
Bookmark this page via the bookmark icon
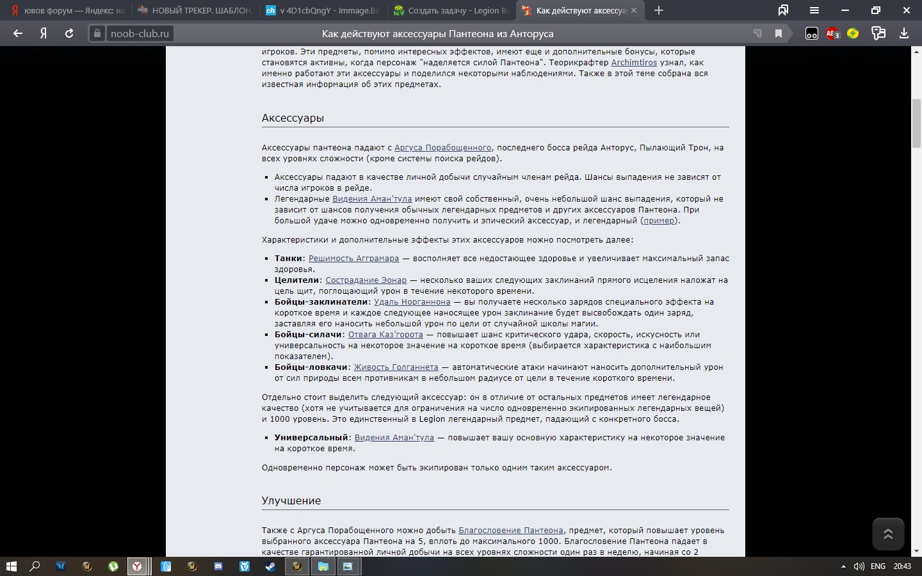click(x=779, y=33)
